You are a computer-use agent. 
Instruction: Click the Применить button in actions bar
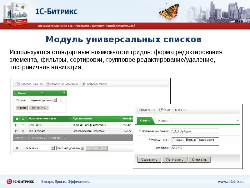[x=97, y=148]
